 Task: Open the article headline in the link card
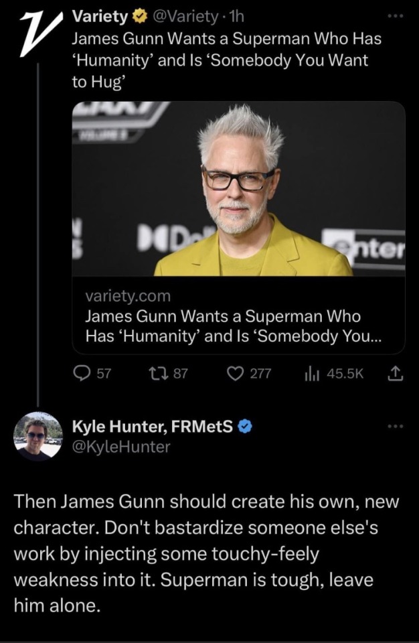(234, 325)
